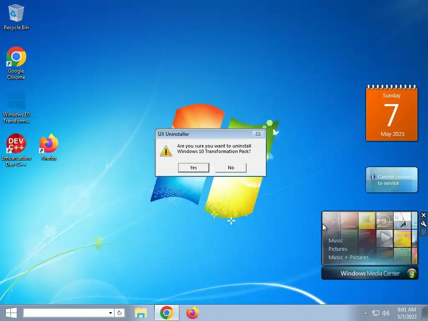Screen dimensions: 428x321
Task: Grab the Media Center gadget drag handle
Action: 424,232
